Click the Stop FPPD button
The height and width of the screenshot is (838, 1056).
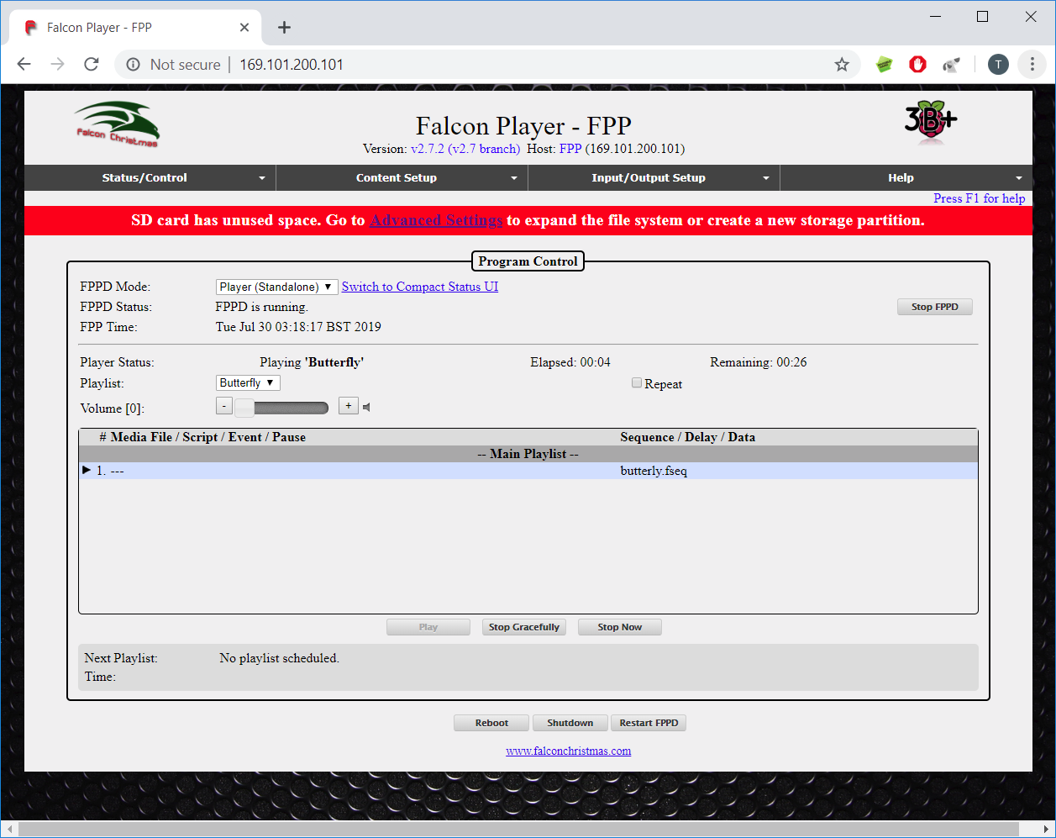935,307
